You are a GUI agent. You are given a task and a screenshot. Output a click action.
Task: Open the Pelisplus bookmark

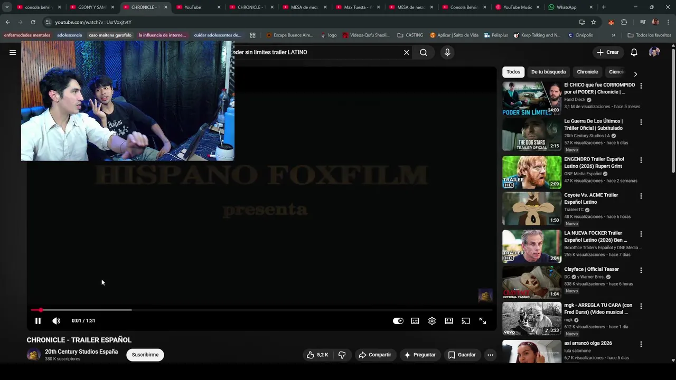[495, 35]
